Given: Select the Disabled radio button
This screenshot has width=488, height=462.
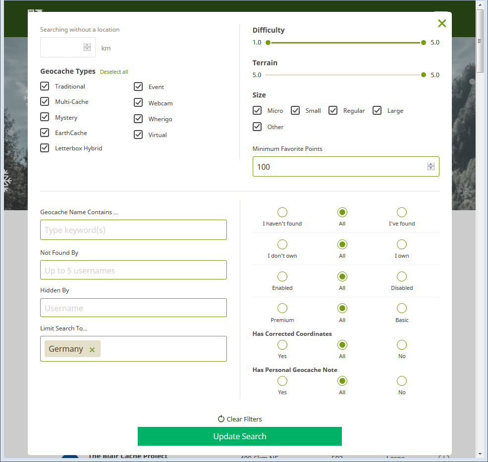Looking at the screenshot, I should point(402,277).
